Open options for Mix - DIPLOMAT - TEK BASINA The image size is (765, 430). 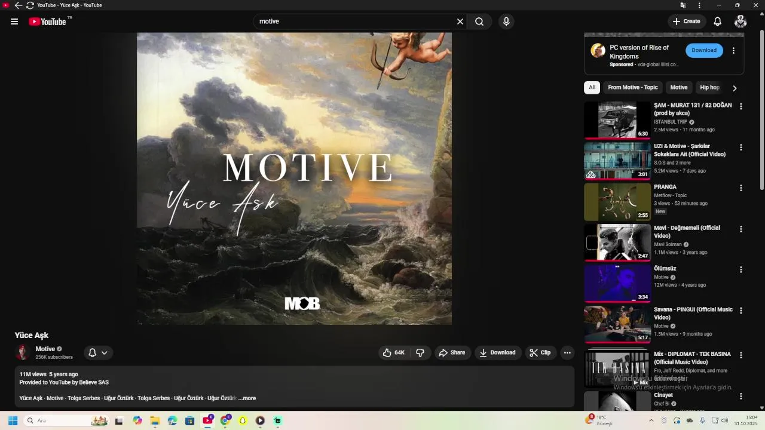coord(741,355)
